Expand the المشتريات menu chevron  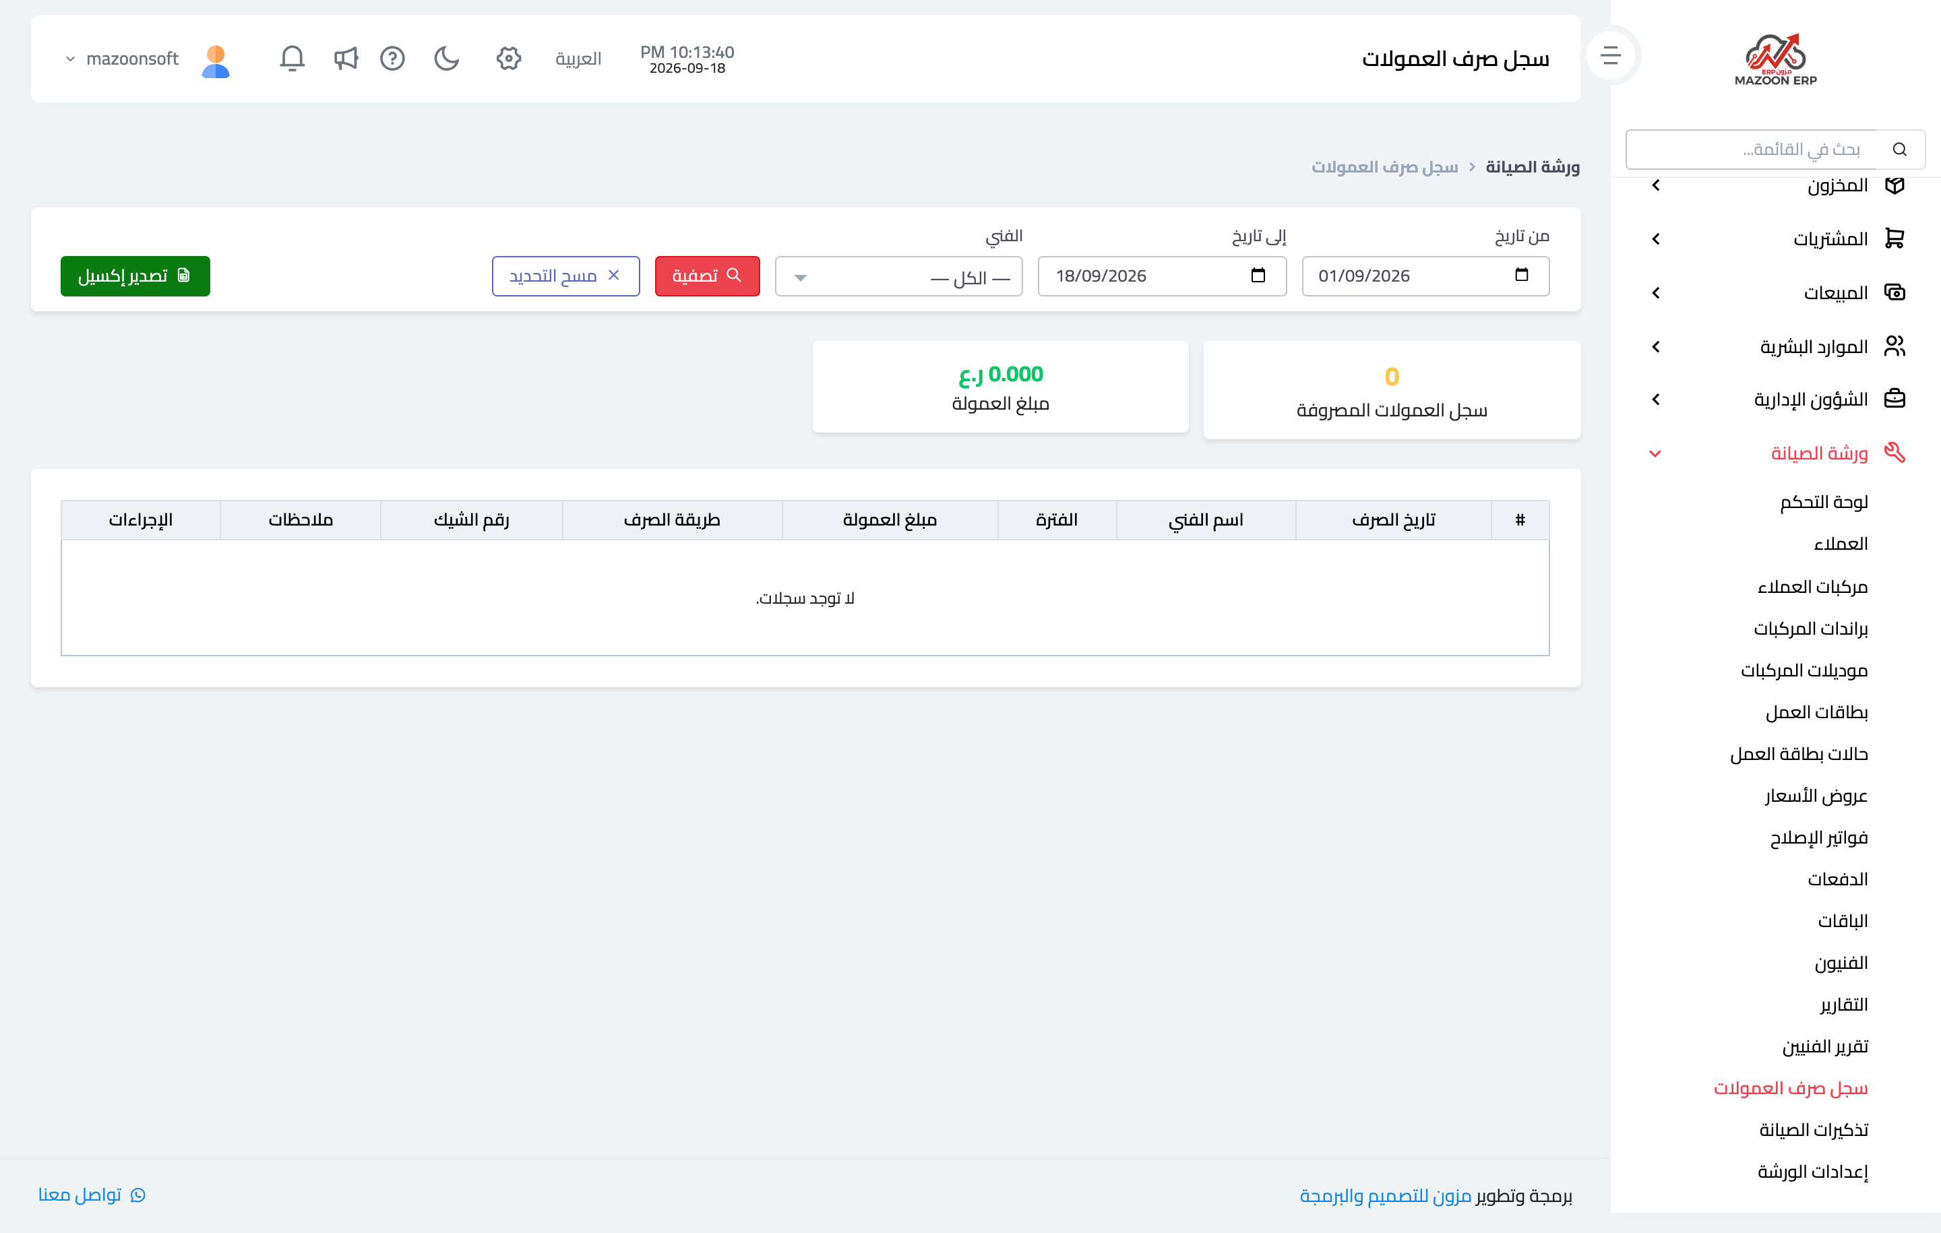point(1656,239)
